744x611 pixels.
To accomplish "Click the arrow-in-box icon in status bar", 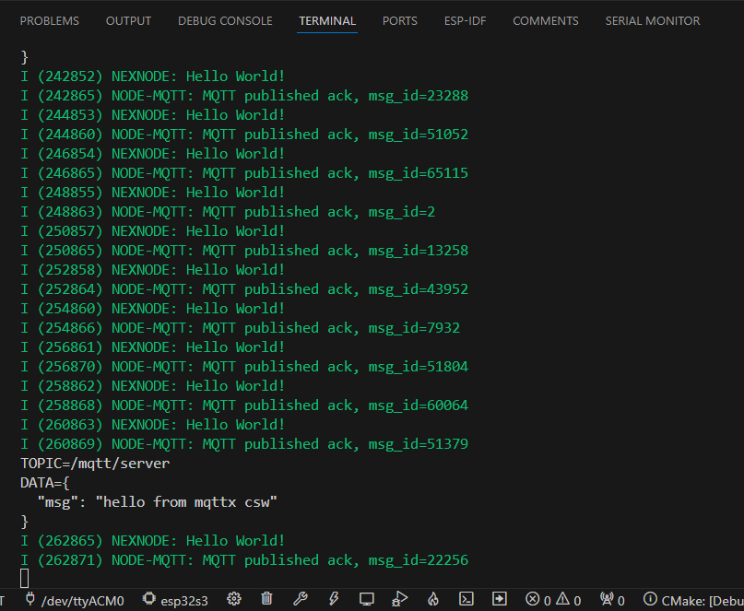I will [500, 600].
